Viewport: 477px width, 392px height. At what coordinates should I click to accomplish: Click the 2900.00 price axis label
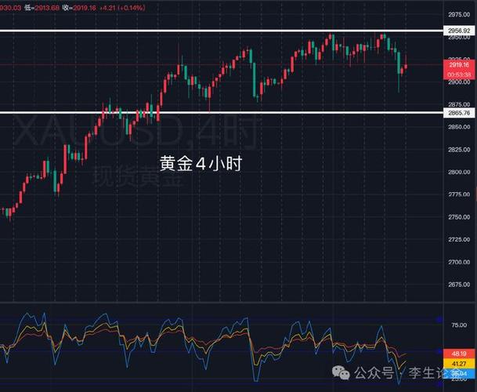click(x=459, y=82)
